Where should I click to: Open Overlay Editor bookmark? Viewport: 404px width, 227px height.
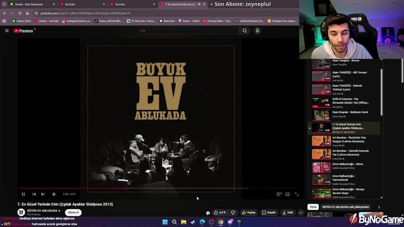[x=217, y=21]
